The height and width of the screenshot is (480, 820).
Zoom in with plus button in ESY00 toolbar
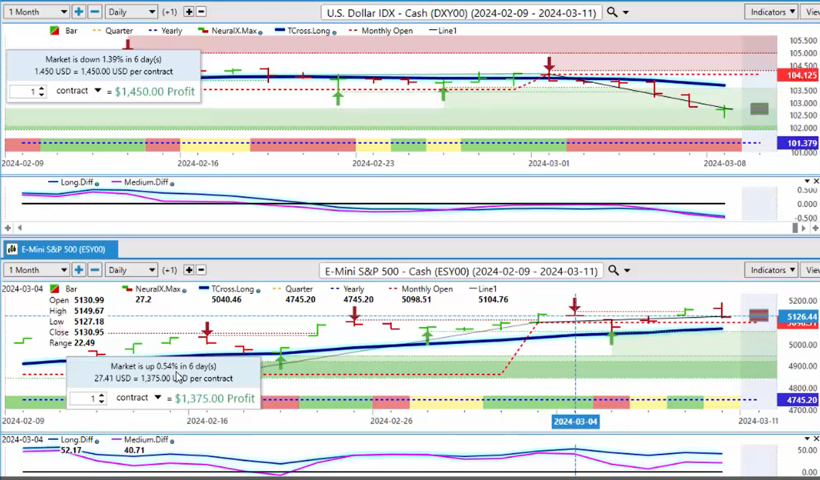79,270
